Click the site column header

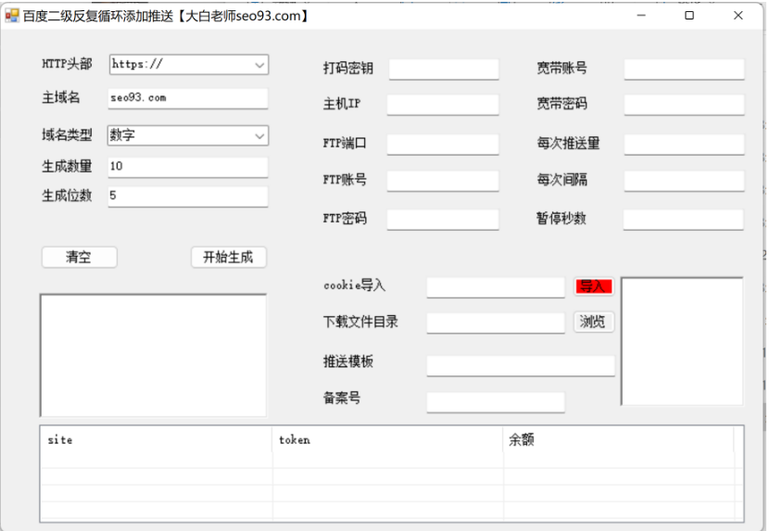tap(157, 439)
